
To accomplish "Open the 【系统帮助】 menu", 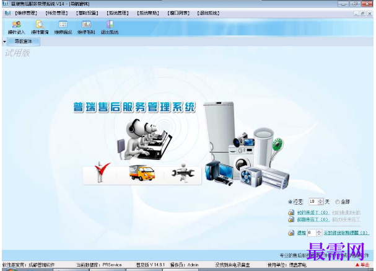I will (148, 13).
